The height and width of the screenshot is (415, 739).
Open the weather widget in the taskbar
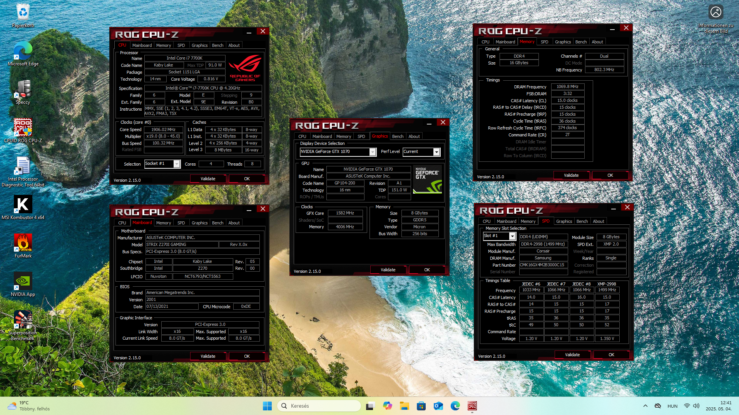[x=29, y=406]
